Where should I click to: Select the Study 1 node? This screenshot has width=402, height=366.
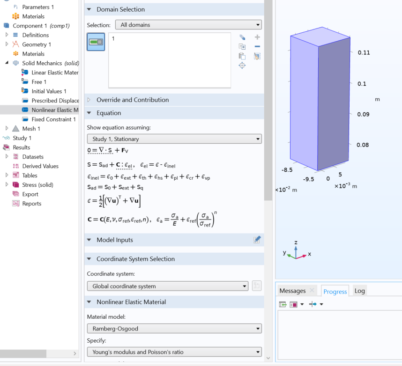point(22,138)
